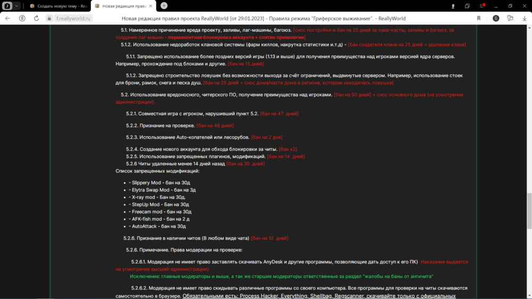
Task: Expand the tab groups dropdown arrow
Action: point(16,6)
